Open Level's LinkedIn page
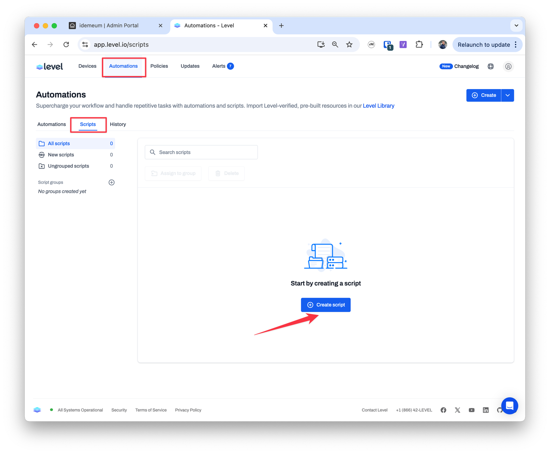The image size is (550, 454). [x=486, y=410]
